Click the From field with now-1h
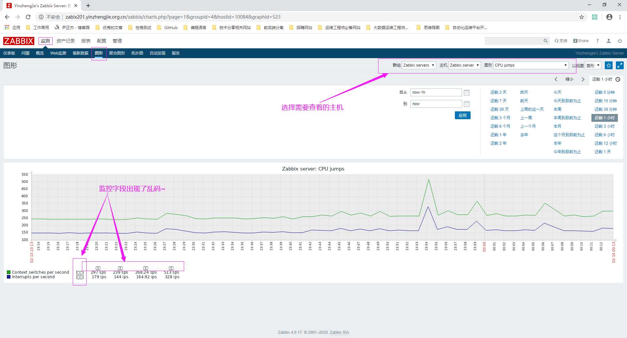Viewport: 627px width, 338px height. tap(436, 92)
